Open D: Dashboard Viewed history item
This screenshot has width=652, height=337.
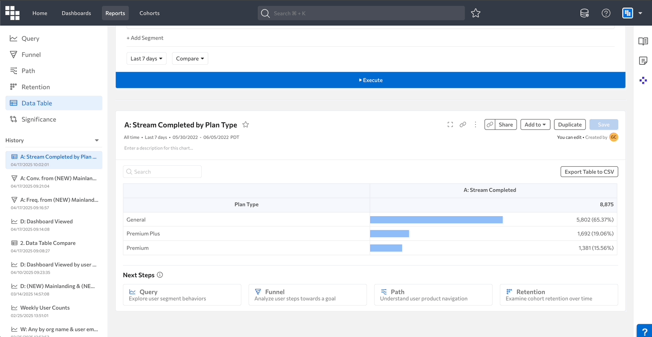[54, 225]
